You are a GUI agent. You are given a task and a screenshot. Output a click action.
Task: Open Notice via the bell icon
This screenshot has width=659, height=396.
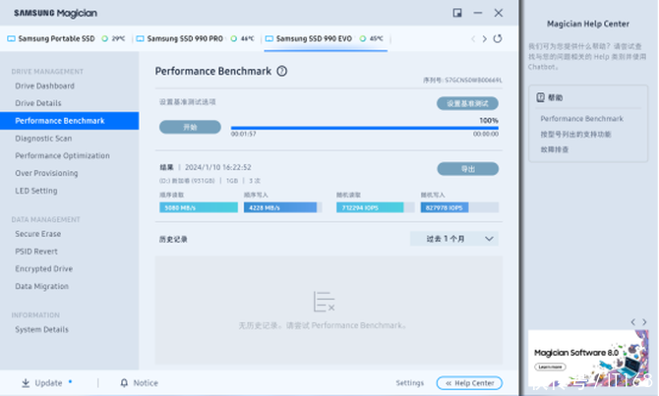pyautogui.click(x=124, y=382)
